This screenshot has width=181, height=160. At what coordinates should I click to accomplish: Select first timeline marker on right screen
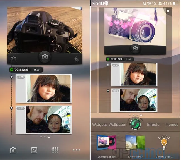coord(108,65)
